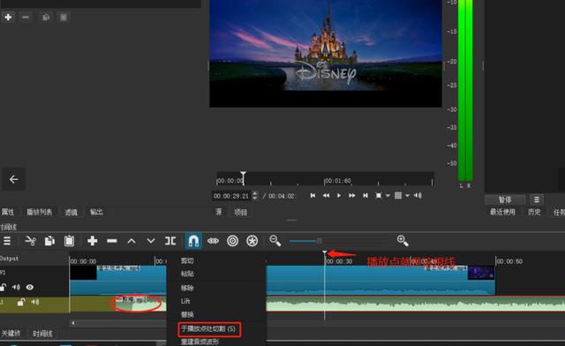The image size is (565, 346).
Task: Toggle ripple all tracks asterisk icon
Action: (252, 241)
